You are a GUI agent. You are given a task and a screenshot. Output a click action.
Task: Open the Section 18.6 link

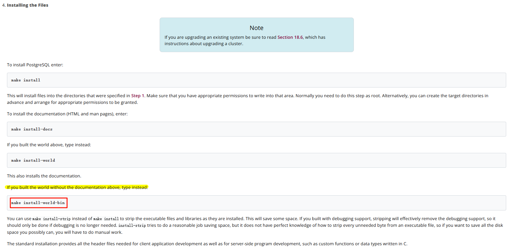tap(290, 37)
